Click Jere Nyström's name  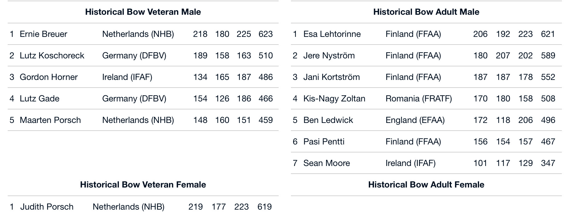pos(329,56)
